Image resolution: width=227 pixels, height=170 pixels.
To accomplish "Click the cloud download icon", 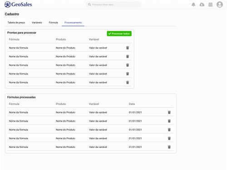I will coord(202,5).
